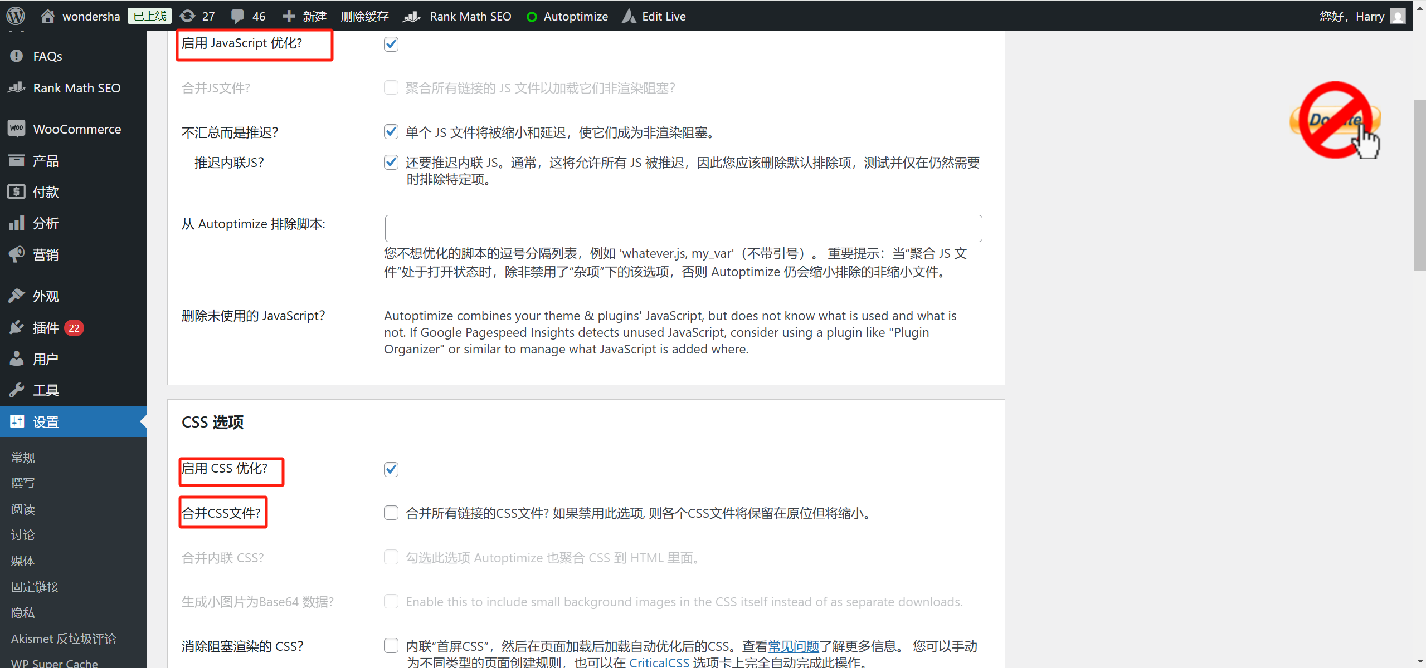Click the Autoptimize script exclusion input field
Image resolution: width=1426 pixels, height=668 pixels.
tap(683, 228)
